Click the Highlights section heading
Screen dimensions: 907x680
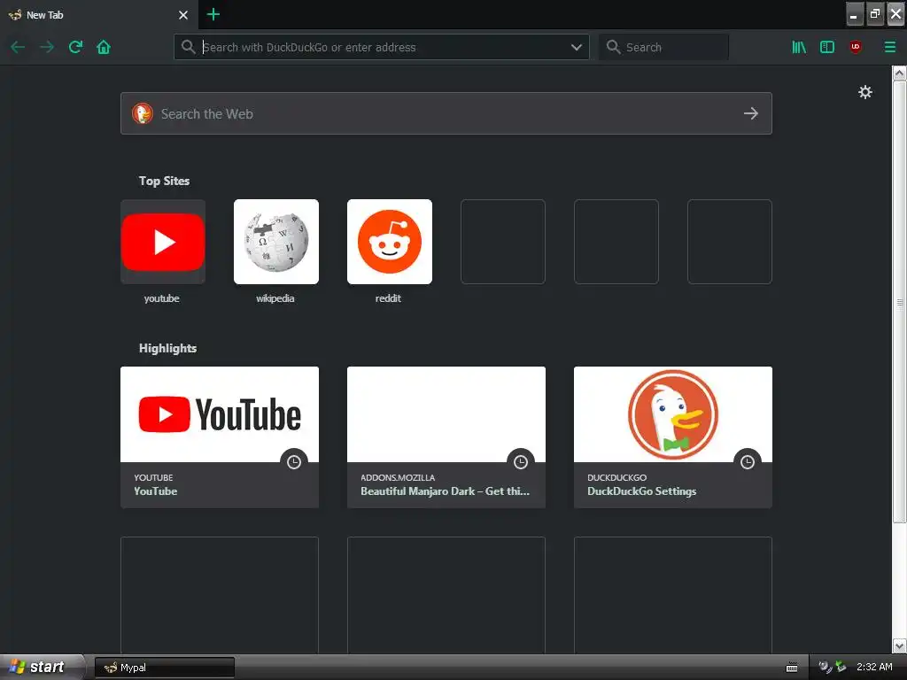[x=167, y=348]
